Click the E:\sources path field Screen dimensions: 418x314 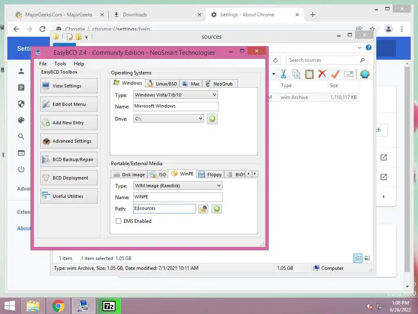165,209
